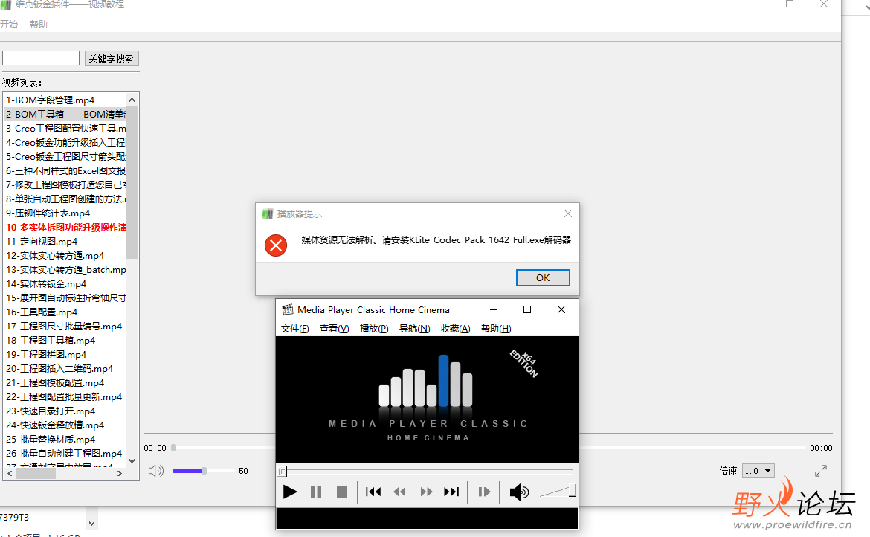
Task: Mute audio in Media Player Classic
Action: [x=519, y=492]
